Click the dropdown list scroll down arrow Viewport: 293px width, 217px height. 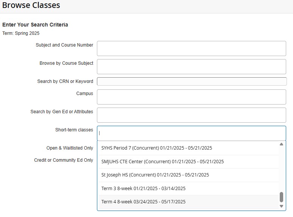point(281,206)
